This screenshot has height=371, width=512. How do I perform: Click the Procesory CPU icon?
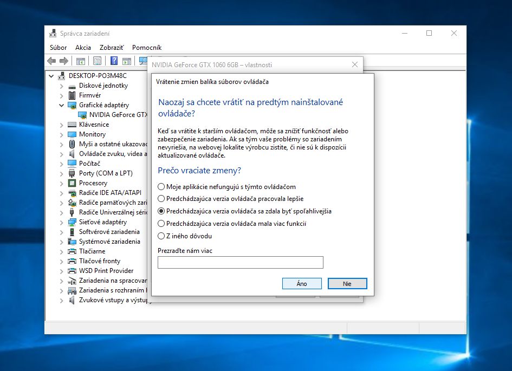coord(72,183)
